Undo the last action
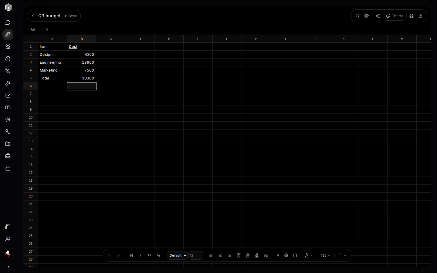 click(x=110, y=256)
